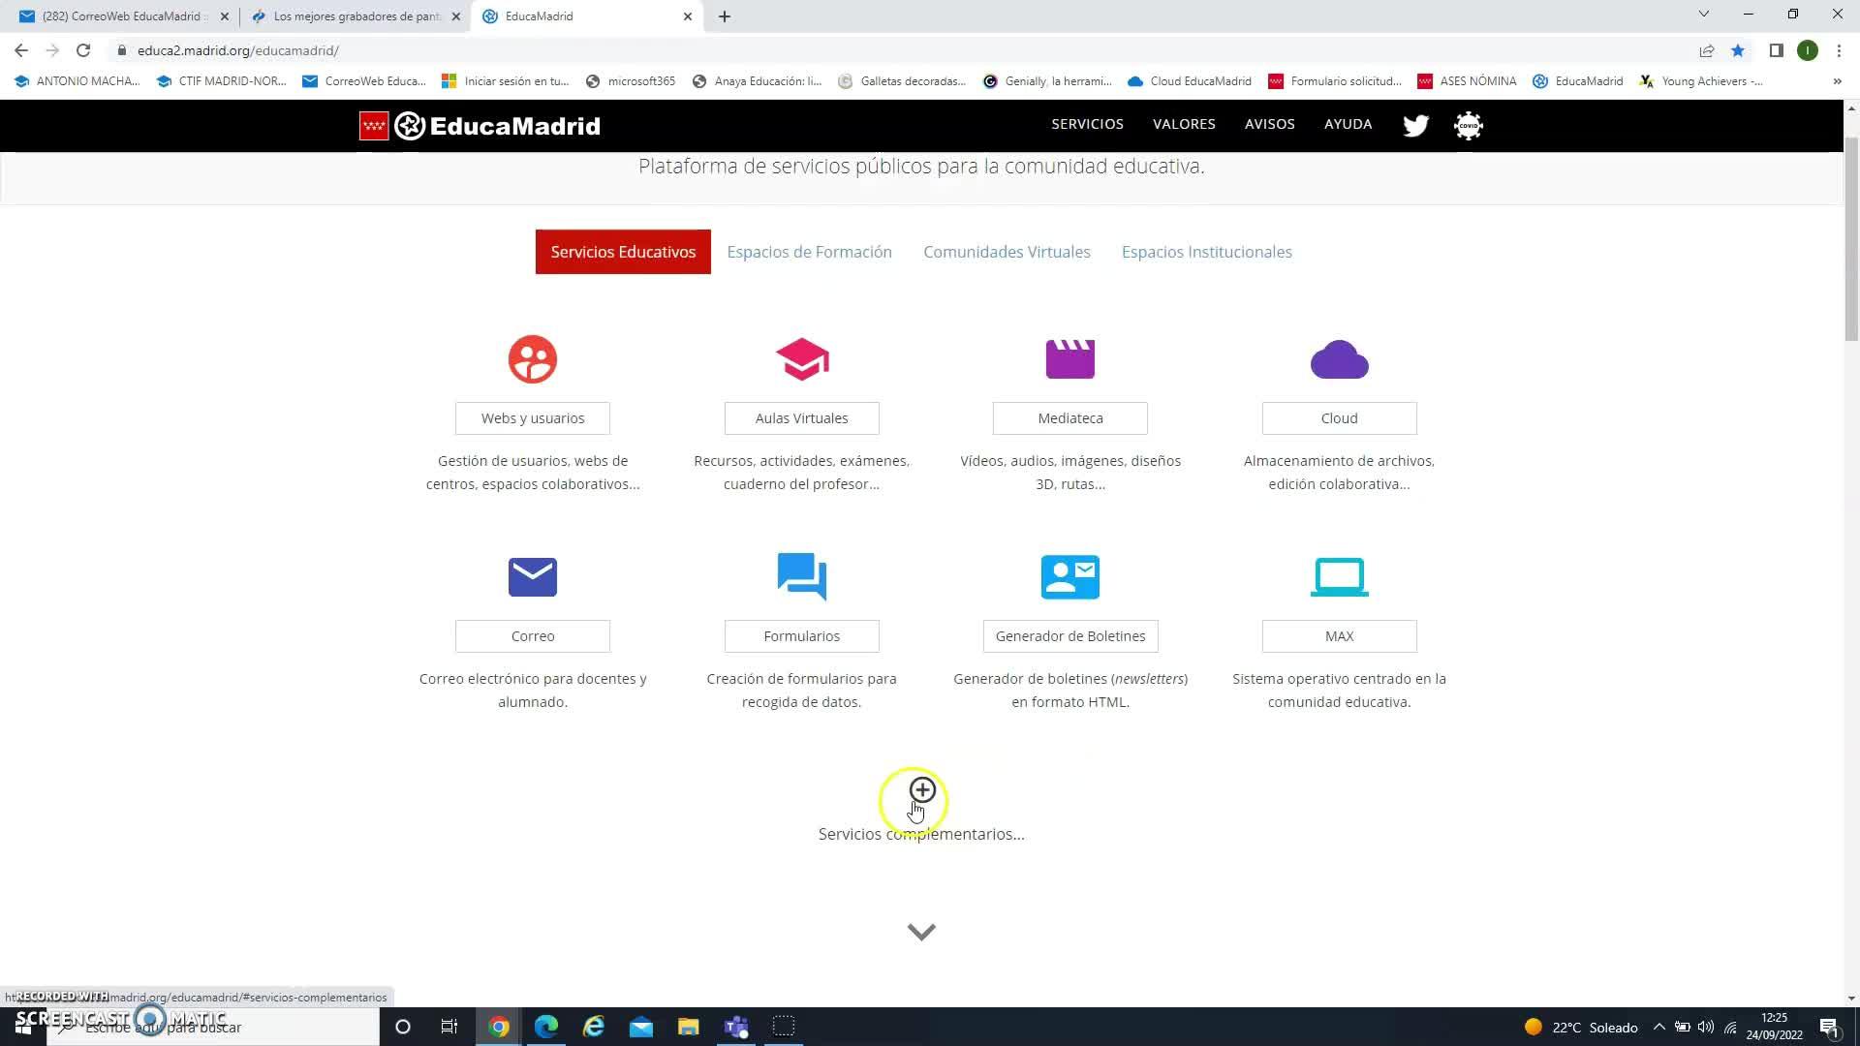
Task: Open the Twitter bird icon in header
Action: coord(1415,125)
